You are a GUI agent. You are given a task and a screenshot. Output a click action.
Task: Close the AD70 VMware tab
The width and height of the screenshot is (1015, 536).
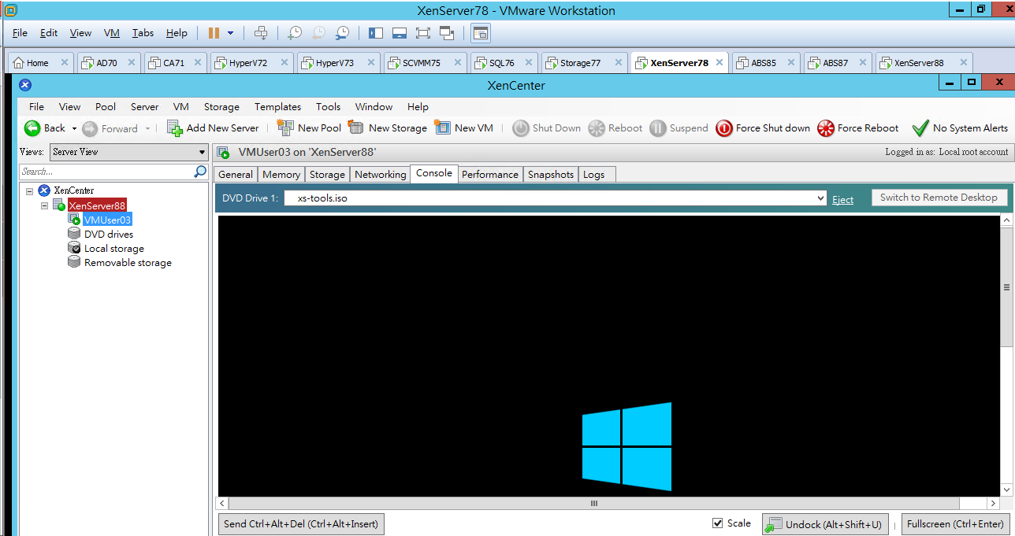tap(131, 63)
